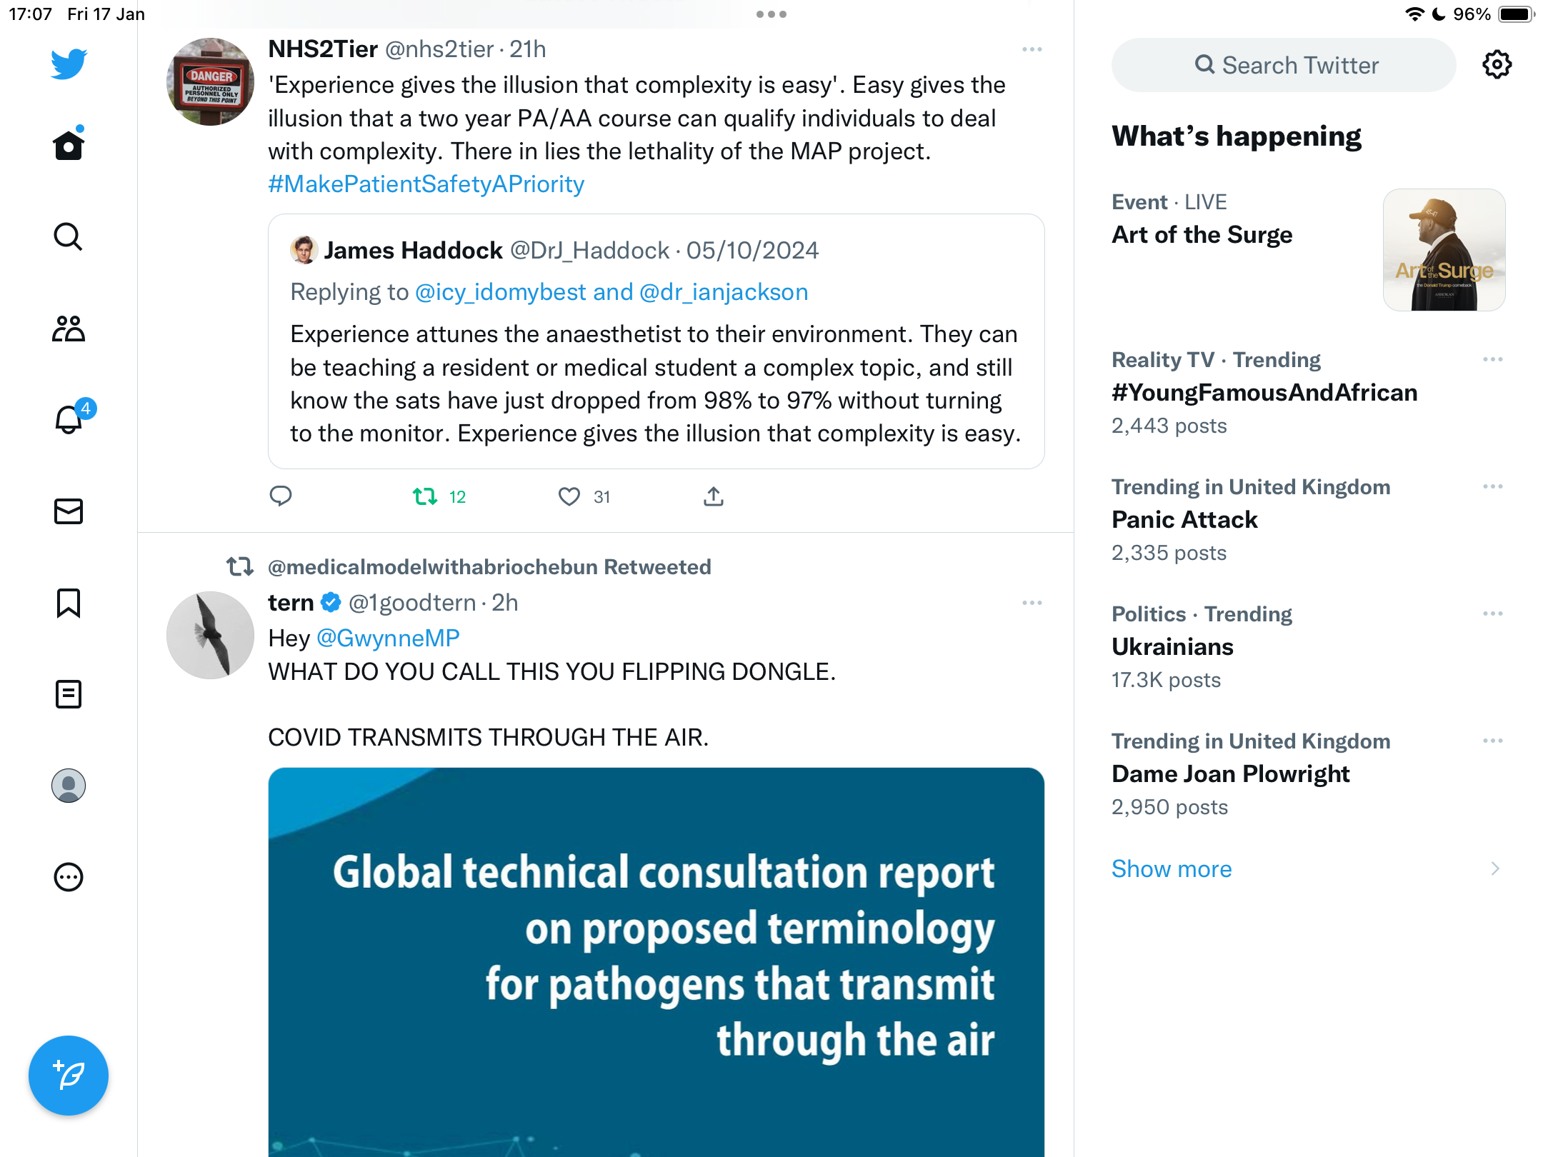Click the Twitter bird logo
The image size is (1543, 1157).
69,64
